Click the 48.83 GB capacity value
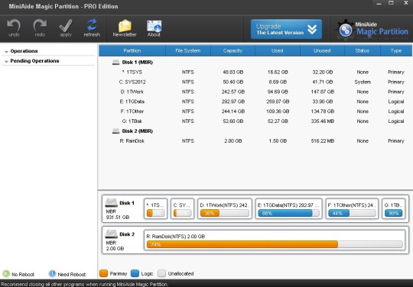 point(233,72)
